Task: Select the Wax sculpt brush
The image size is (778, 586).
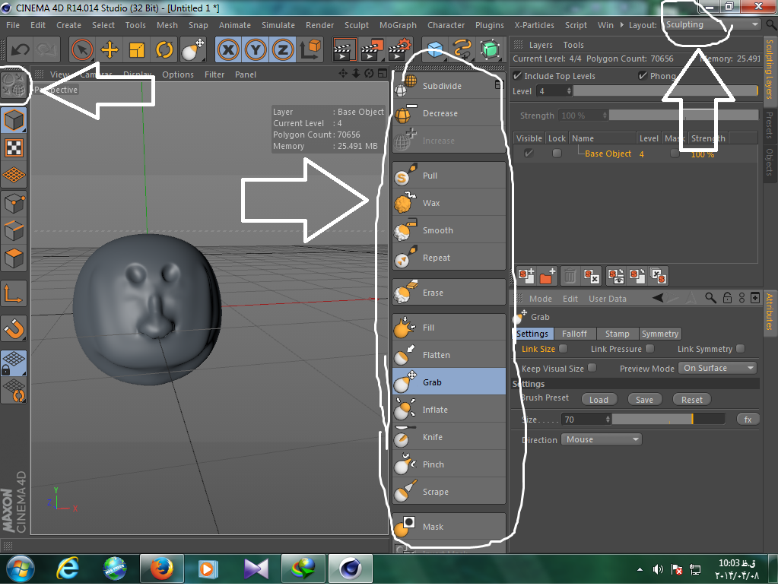Action: tap(449, 203)
